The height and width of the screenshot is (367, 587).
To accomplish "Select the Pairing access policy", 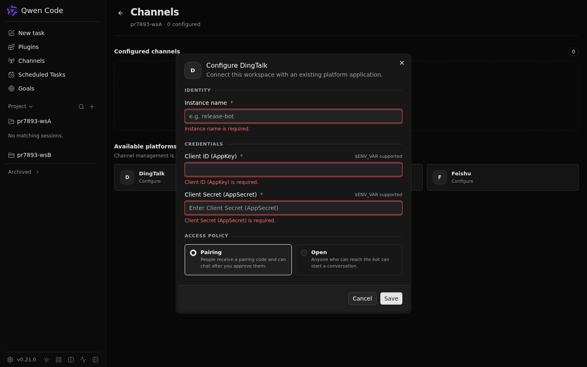I will point(238,260).
